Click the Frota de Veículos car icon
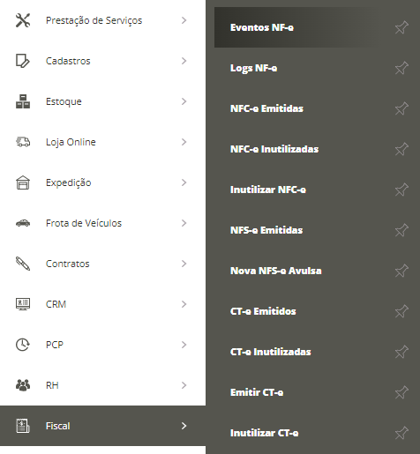 tap(23, 223)
